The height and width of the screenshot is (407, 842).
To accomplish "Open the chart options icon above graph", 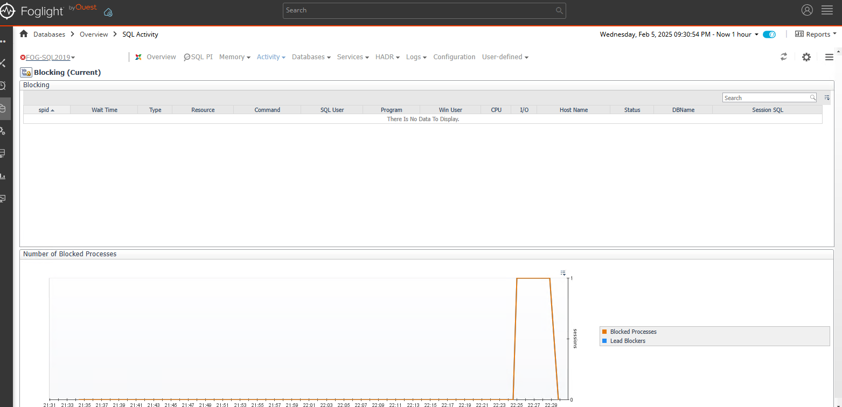I will pyautogui.click(x=563, y=273).
